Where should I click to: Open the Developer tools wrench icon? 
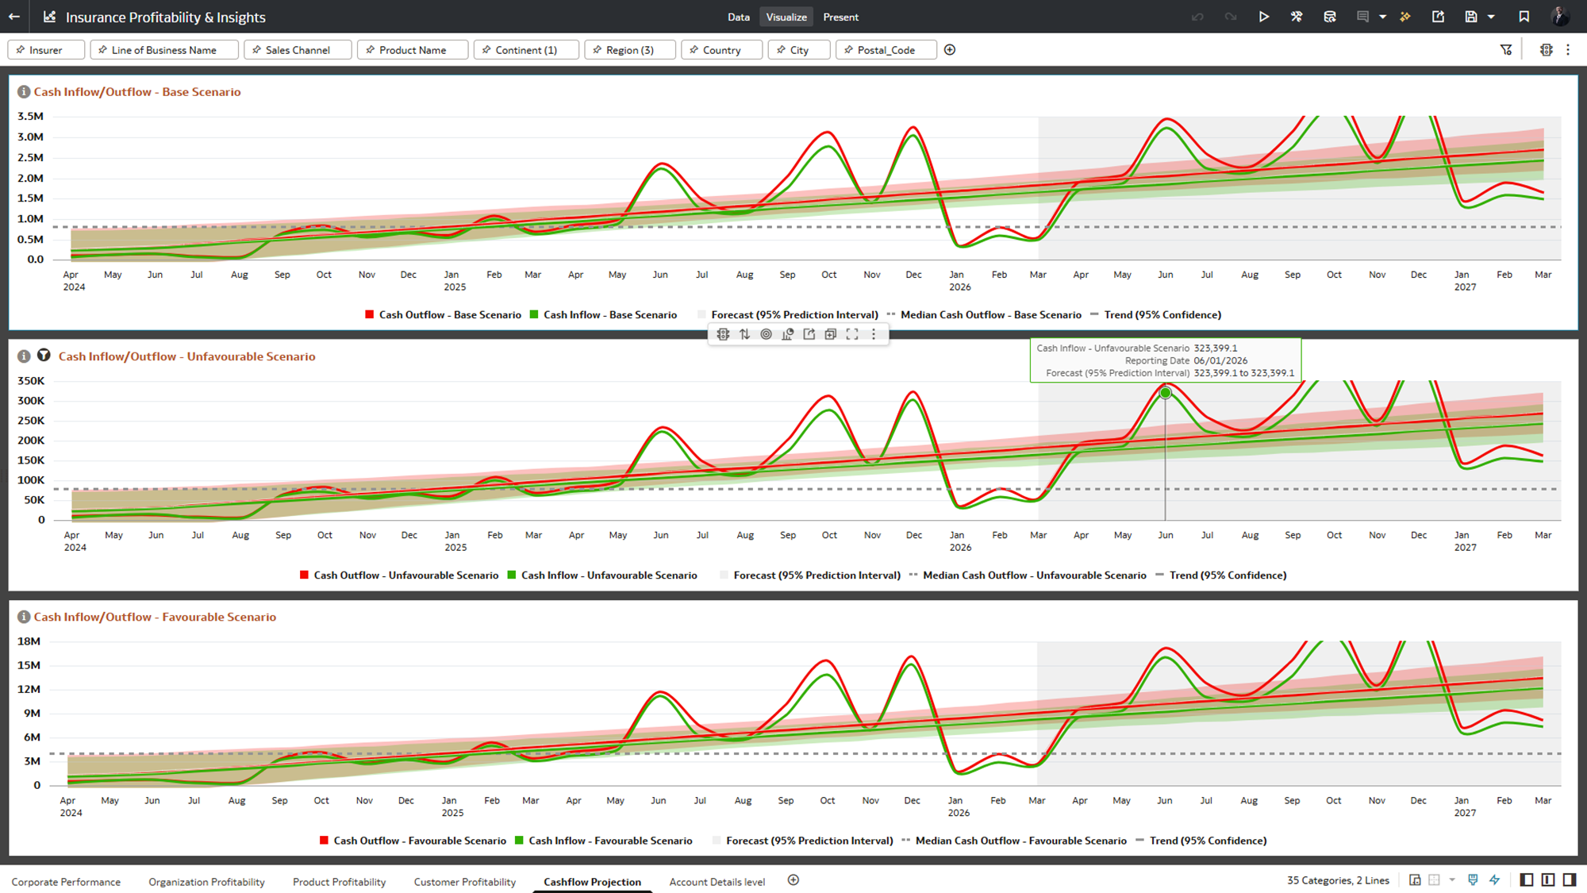point(1297,17)
